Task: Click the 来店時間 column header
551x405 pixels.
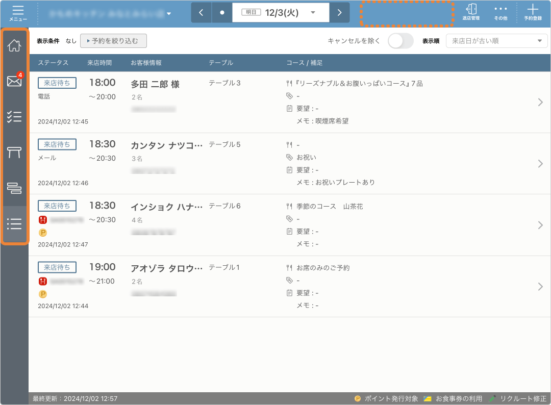Action: tap(99, 63)
